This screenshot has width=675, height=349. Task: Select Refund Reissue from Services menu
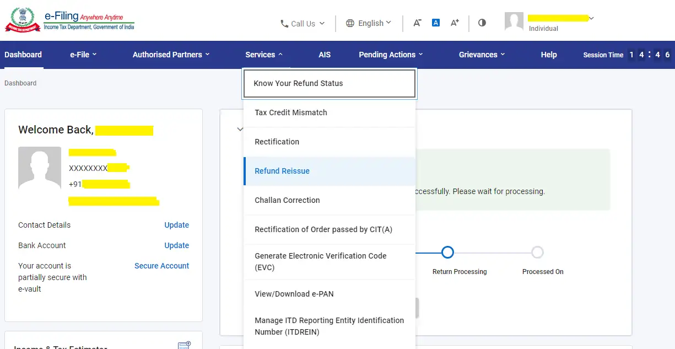point(282,171)
